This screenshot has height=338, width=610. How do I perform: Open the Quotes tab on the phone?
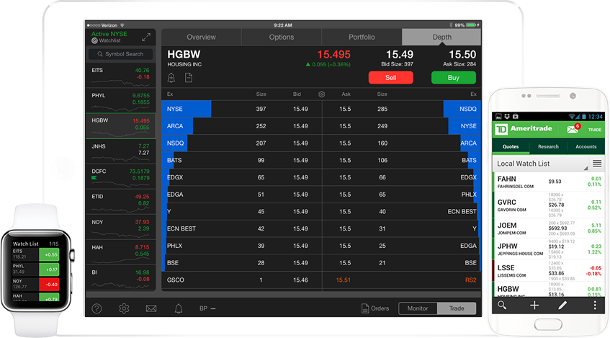511,147
